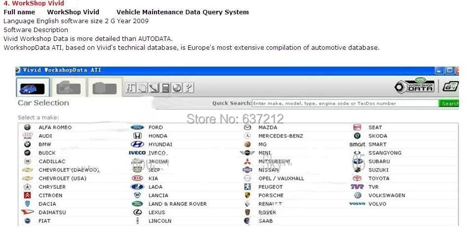Choose SSANGYONG make
Screen dimensions: 470x237
(x=385, y=153)
